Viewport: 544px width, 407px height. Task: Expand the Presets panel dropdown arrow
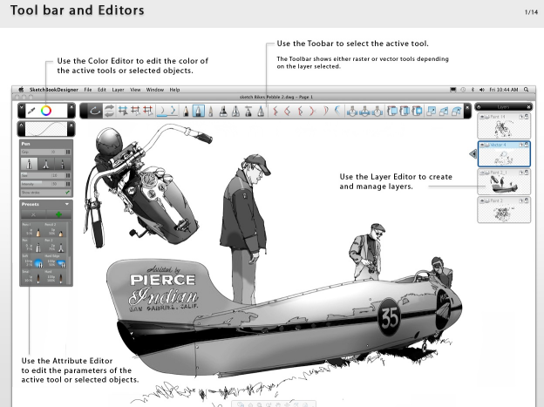click(67, 203)
